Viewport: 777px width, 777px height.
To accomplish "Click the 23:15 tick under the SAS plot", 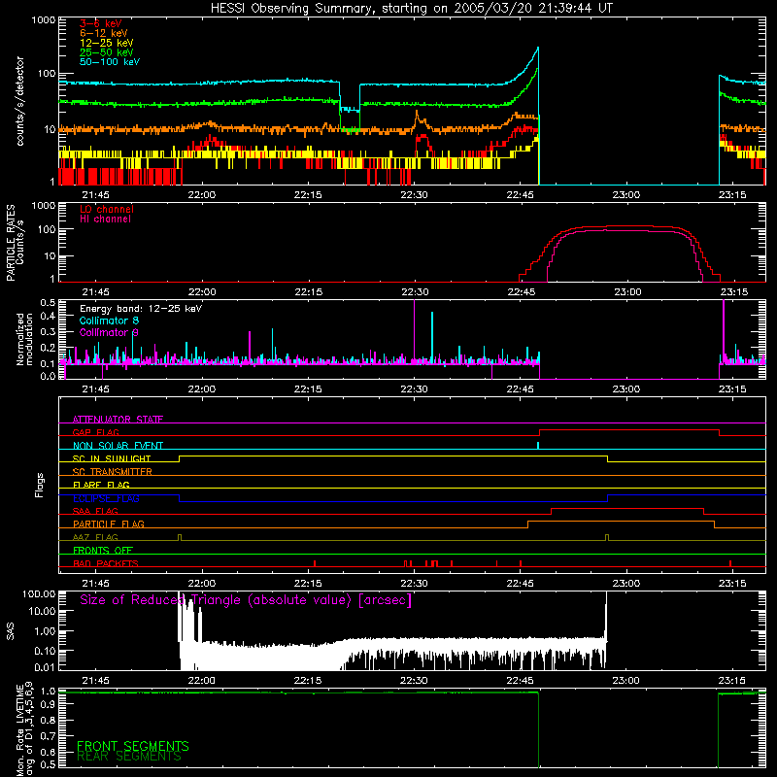I will [732, 681].
